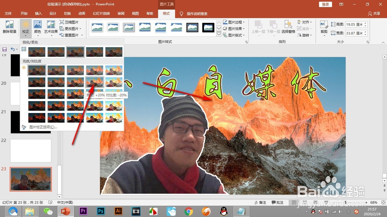This screenshot has width=387, height=217.
Task: Open File Explorer from the taskbar
Action: pos(30,211)
